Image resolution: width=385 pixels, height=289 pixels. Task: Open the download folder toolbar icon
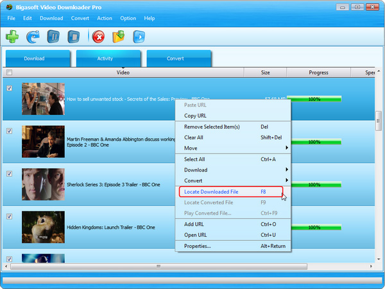pos(119,37)
